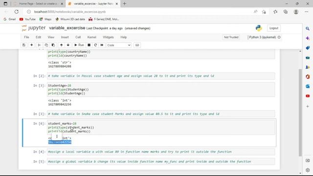Open Edge sidebar search icon

pos(308,29)
